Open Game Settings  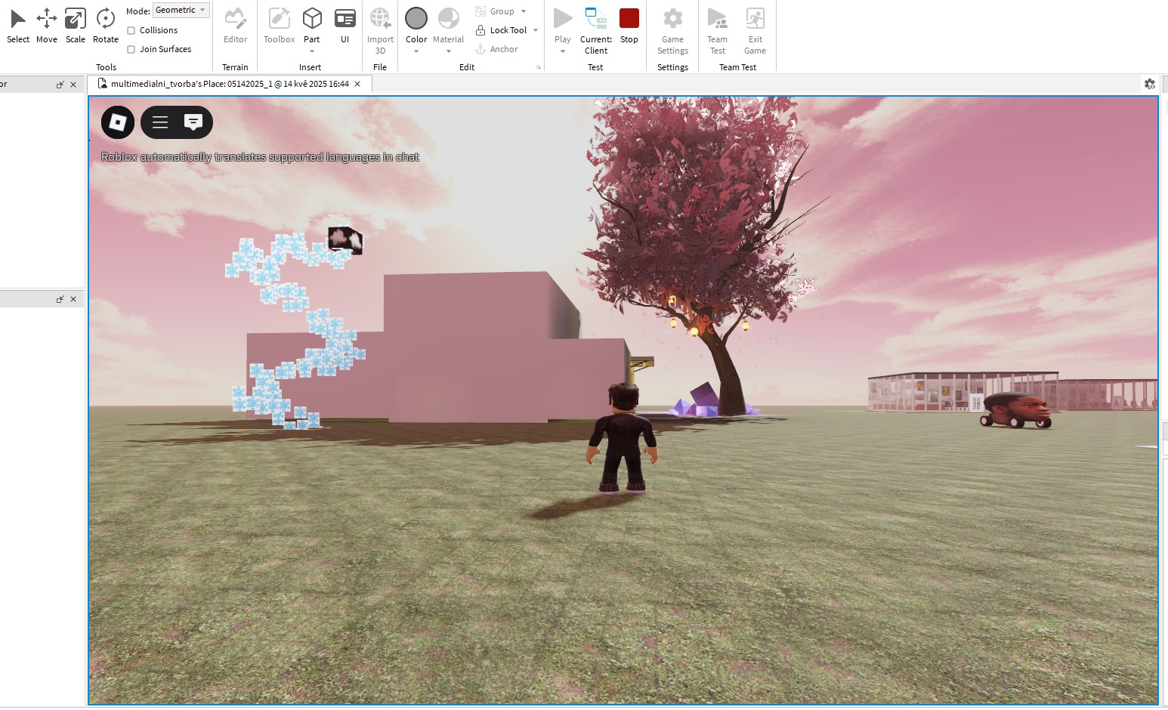[672, 30]
